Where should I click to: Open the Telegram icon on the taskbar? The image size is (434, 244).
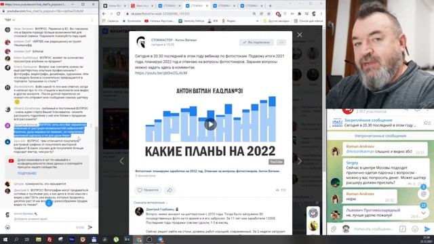click(161, 239)
